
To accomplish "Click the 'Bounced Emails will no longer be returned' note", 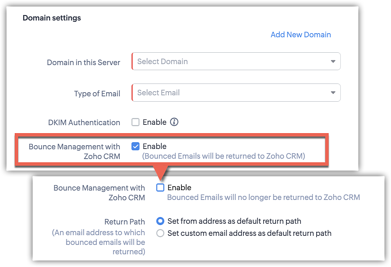I will pos(263,197).
